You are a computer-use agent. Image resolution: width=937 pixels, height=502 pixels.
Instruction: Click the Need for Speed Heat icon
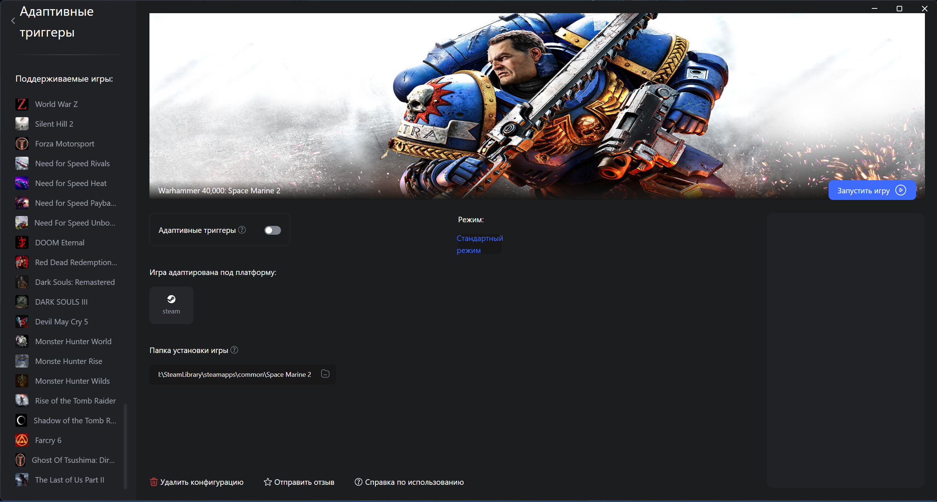pos(22,183)
